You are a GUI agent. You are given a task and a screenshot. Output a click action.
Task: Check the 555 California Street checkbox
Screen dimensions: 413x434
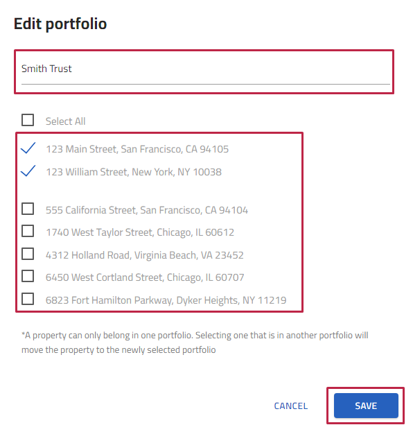click(28, 209)
